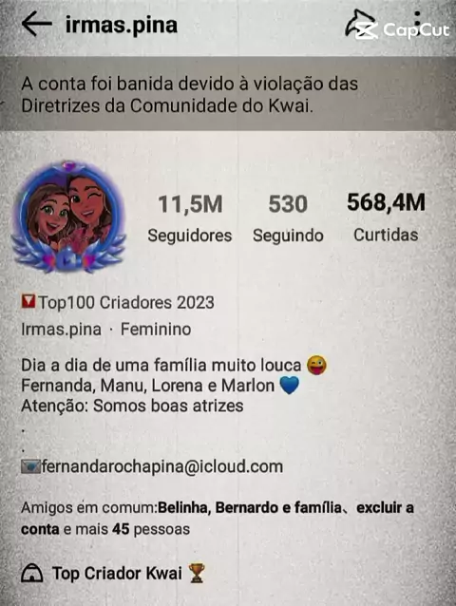Tap the CapCut watermark logo
Image resolution: width=456 pixels, height=606 pixels.
point(402,29)
